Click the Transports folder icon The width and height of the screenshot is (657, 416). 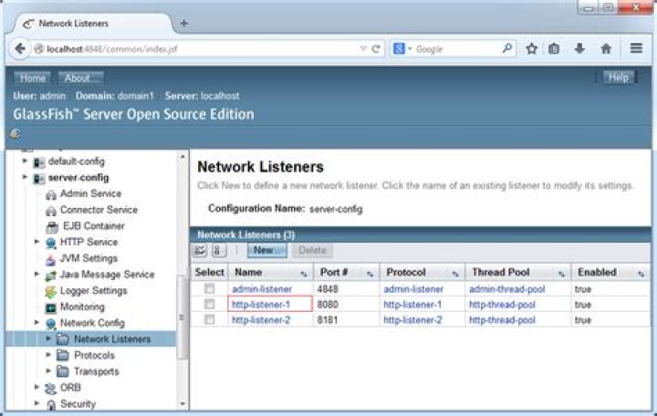(x=63, y=371)
